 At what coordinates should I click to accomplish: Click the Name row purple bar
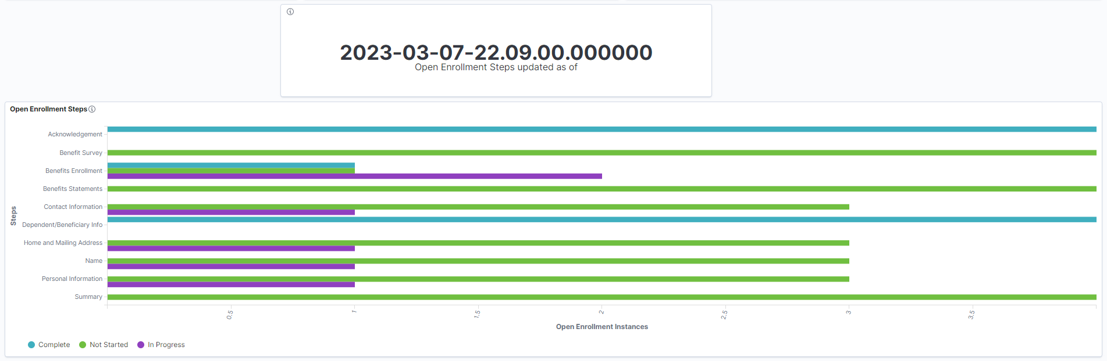(231, 266)
